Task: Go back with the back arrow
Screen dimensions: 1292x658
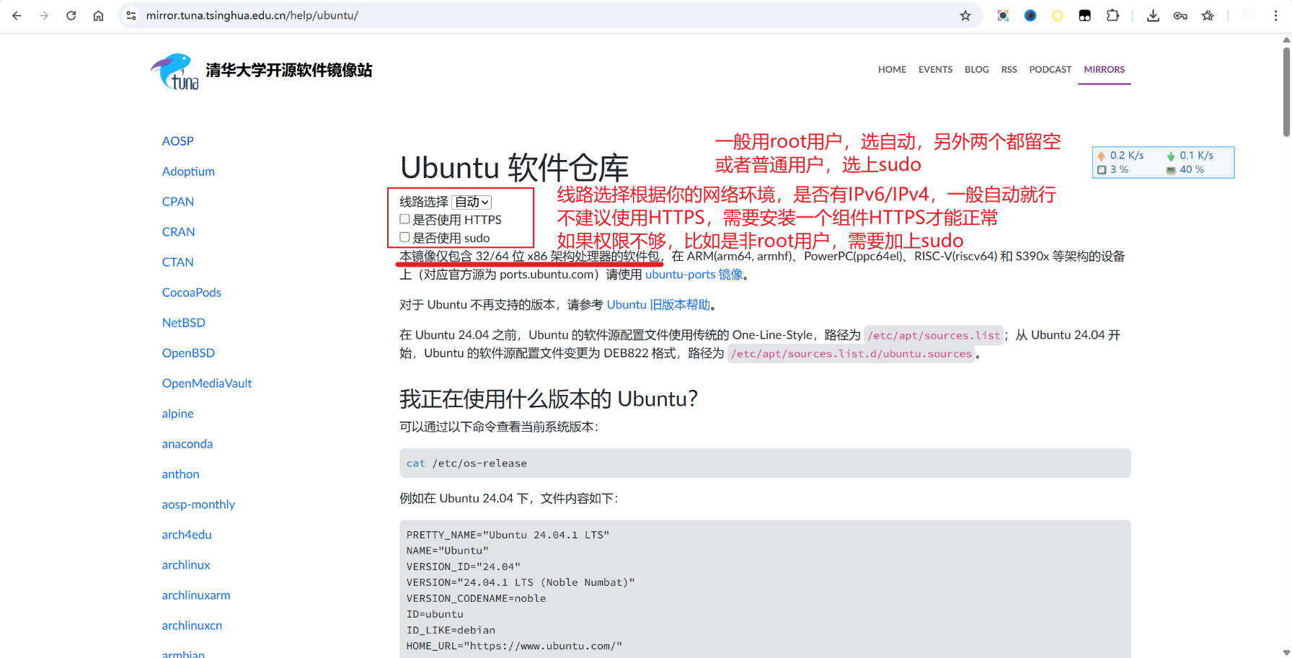Action: pyautogui.click(x=17, y=15)
